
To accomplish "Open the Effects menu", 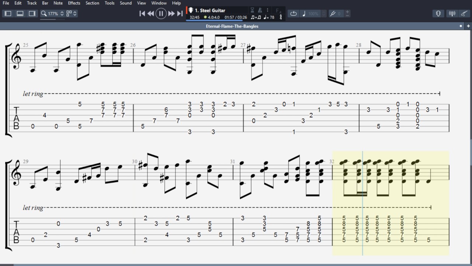I will click(74, 3).
